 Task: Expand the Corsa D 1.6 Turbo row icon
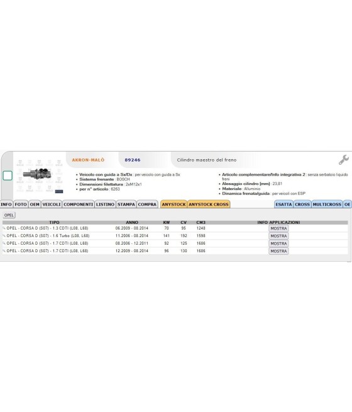4,236
